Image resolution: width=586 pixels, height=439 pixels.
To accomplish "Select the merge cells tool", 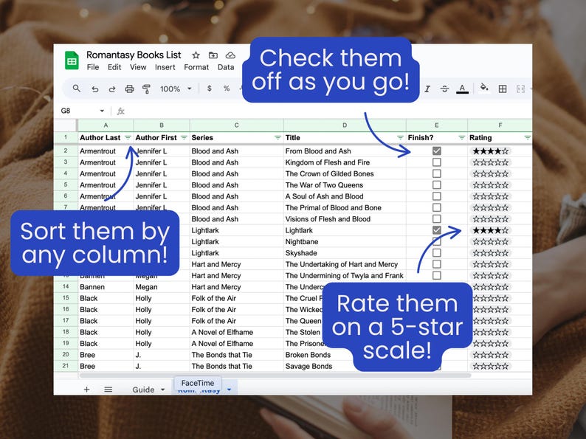I will click(x=520, y=89).
